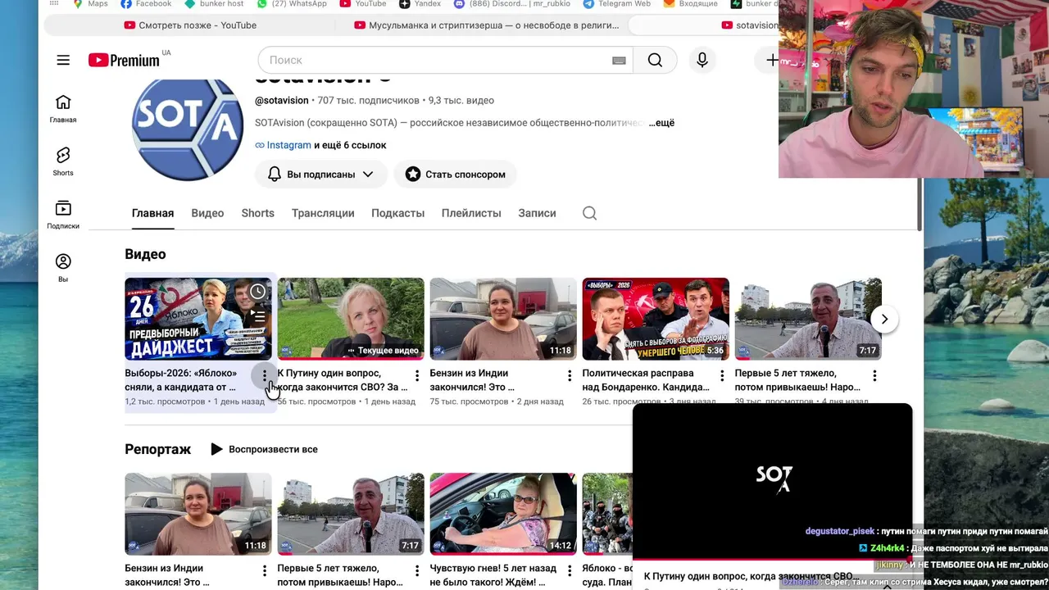Open the Предвыборный дайджест thumbnail

pyautogui.click(x=198, y=319)
